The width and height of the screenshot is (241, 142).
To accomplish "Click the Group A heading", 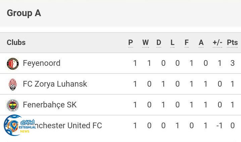I will [x=24, y=13].
